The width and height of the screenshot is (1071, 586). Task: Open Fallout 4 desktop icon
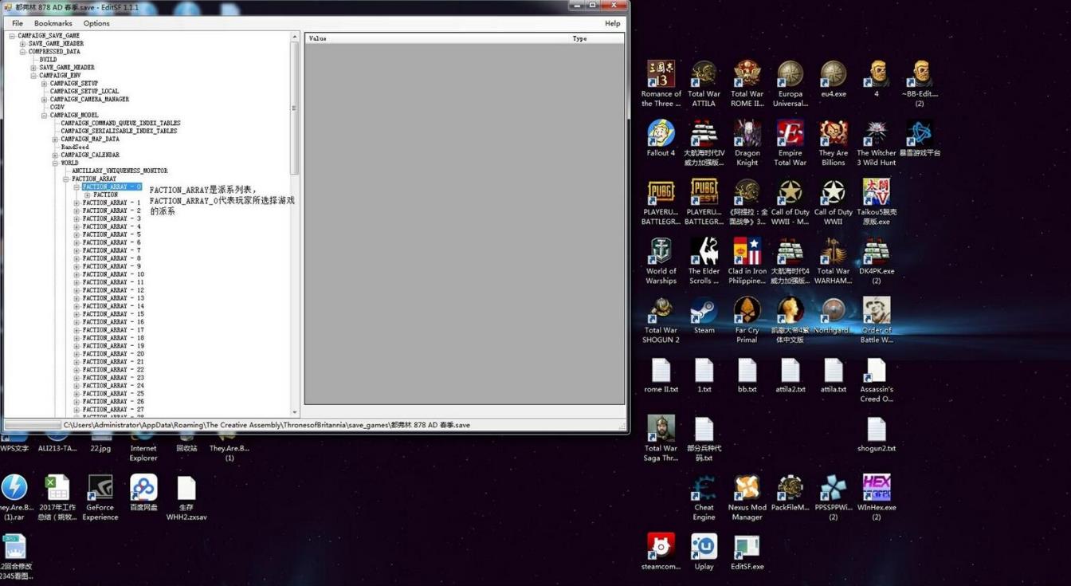pyautogui.click(x=661, y=135)
